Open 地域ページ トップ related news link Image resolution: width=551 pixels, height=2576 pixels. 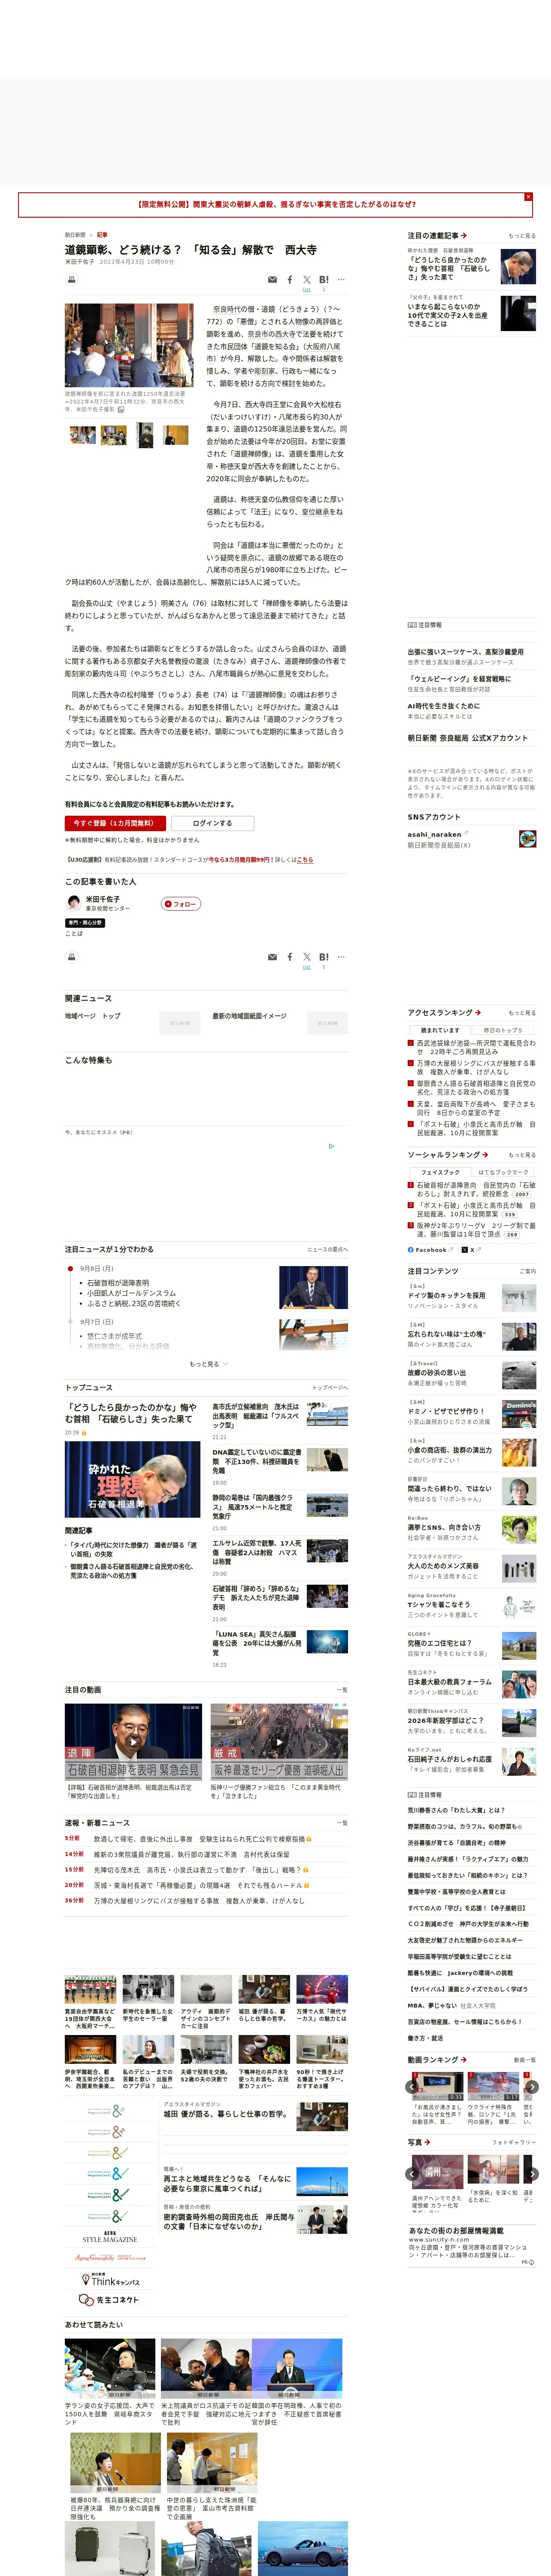tap(93, 1016)
